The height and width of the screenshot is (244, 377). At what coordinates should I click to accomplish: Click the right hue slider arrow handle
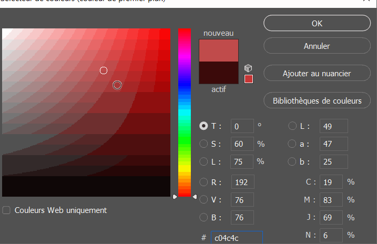click(x=195, y=197)
